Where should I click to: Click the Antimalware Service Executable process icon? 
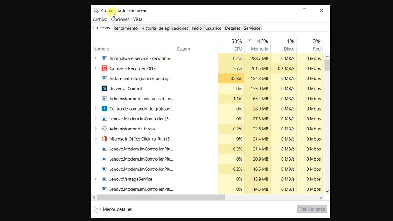click(x=104, y=58)
